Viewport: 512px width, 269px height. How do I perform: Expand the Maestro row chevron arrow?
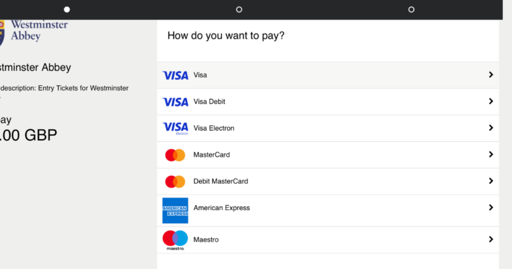491,239
